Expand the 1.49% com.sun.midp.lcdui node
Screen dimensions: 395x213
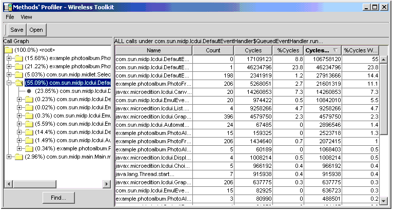tap(19, 141)
